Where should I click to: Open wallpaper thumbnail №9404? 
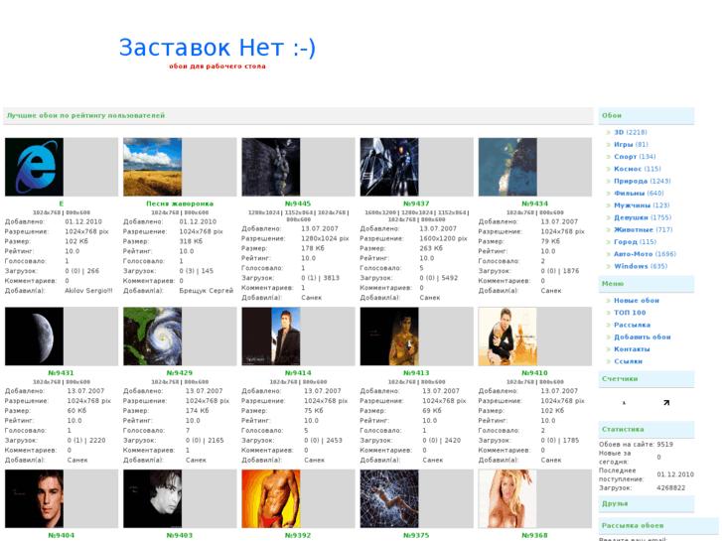pyautogui.click(x=34, y=498)
